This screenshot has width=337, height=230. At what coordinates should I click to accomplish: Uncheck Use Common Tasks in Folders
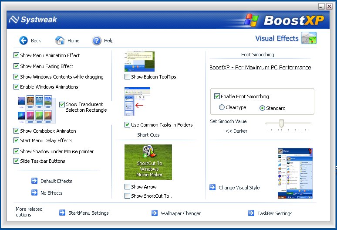pyautogui.click(x=127, y=125)
